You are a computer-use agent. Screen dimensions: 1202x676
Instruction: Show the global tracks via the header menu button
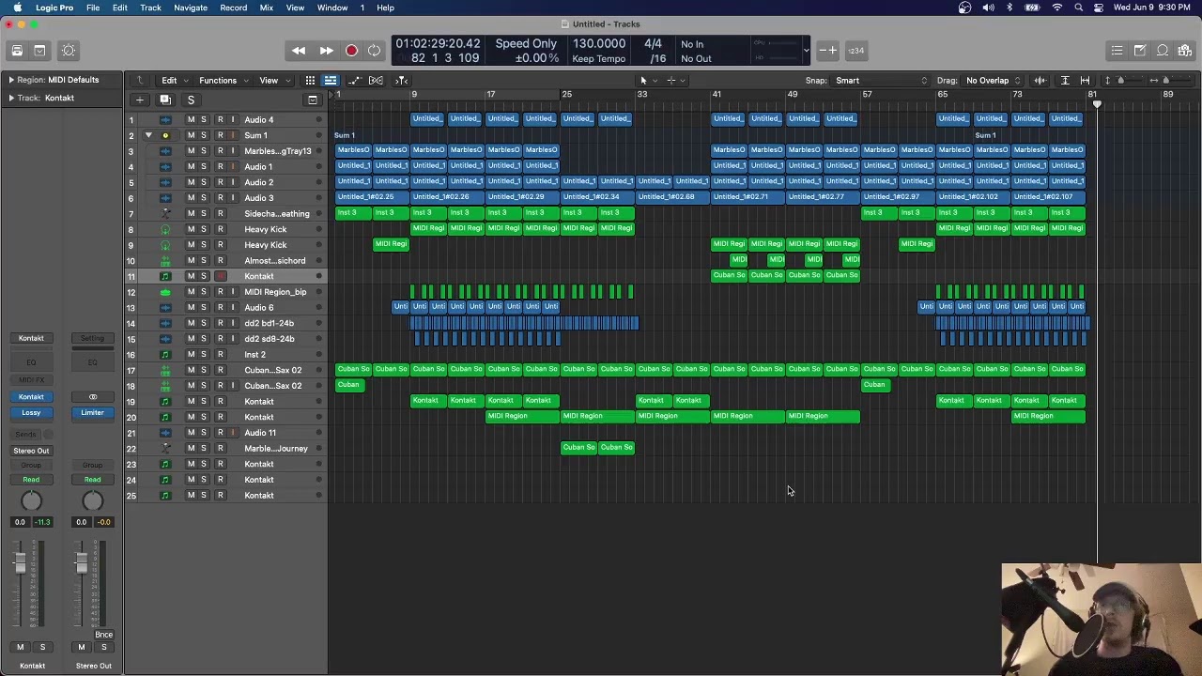tap(313, 100)
